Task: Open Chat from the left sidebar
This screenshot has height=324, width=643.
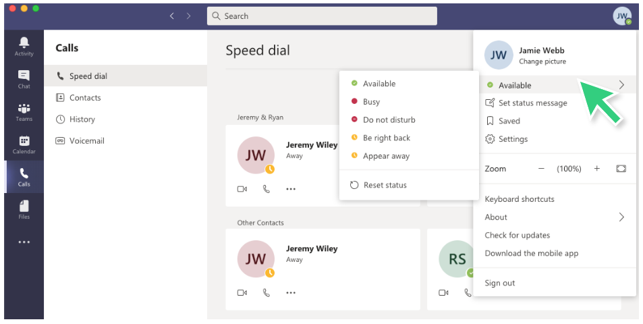Action: click(24, 79)
